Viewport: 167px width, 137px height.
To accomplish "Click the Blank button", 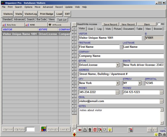I will [x=147, y=24].
